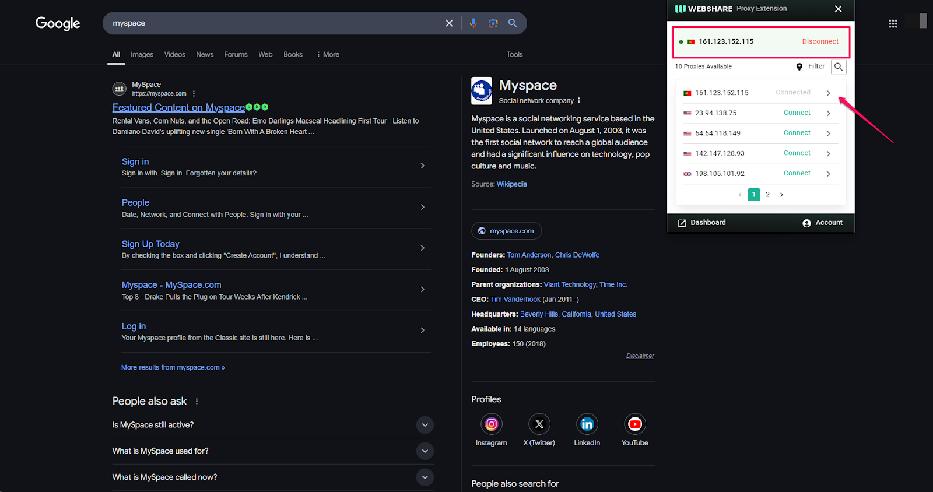The image size is (933, 492).
Task: Disconnect from proxy 161.123.152.115
Action: (x=820, y=41)
